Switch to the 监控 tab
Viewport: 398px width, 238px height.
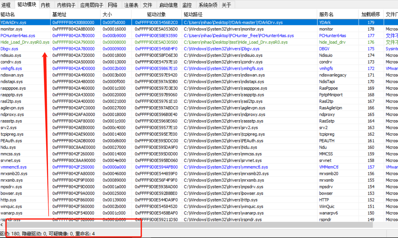(x=188, y=5)
